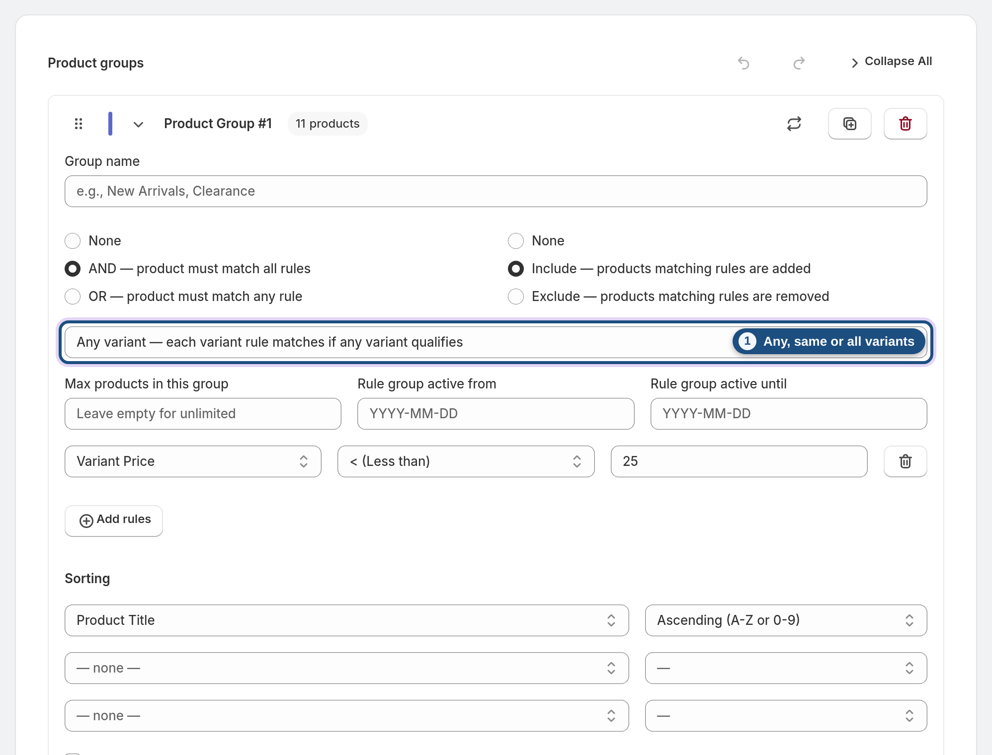
Task: Open the Any variant matching dropdown
Action: [496, 342]
